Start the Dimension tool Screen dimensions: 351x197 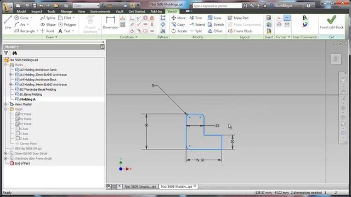pos(111,22)
